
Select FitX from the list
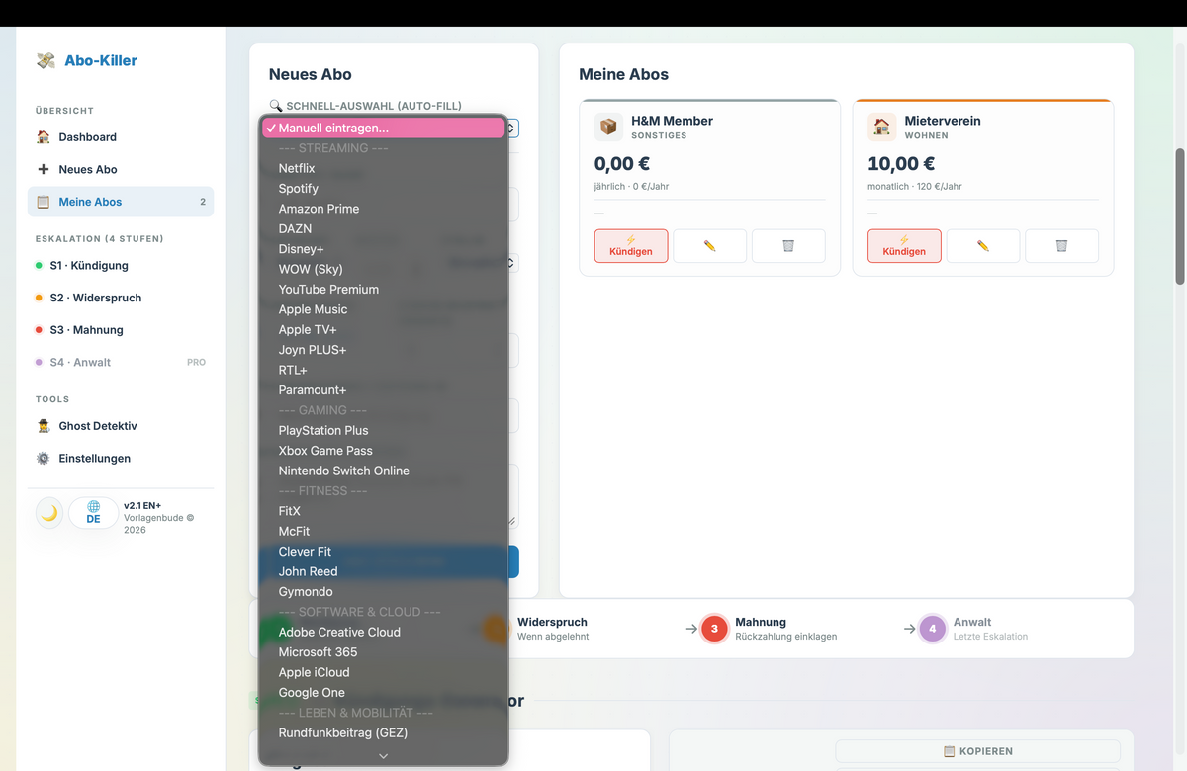tap(384, 511)
